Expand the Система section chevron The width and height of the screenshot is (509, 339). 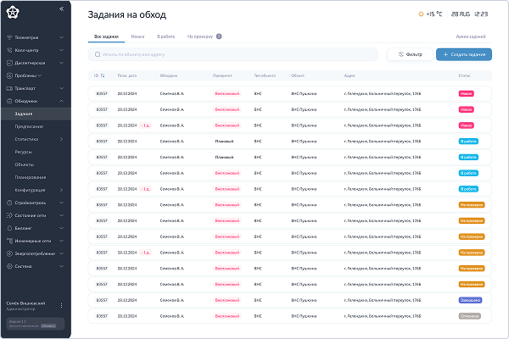coord(61,266)
